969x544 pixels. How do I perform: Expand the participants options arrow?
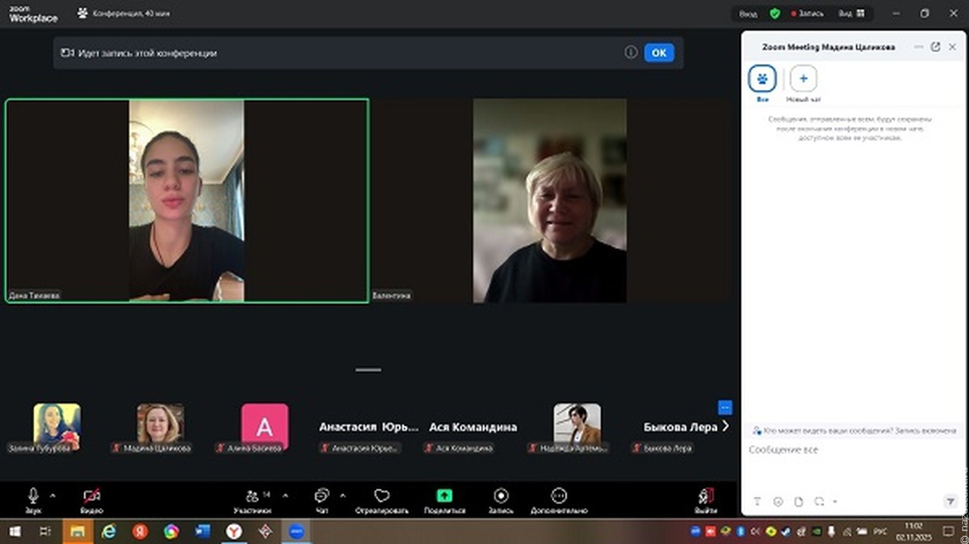coord(285,496)
